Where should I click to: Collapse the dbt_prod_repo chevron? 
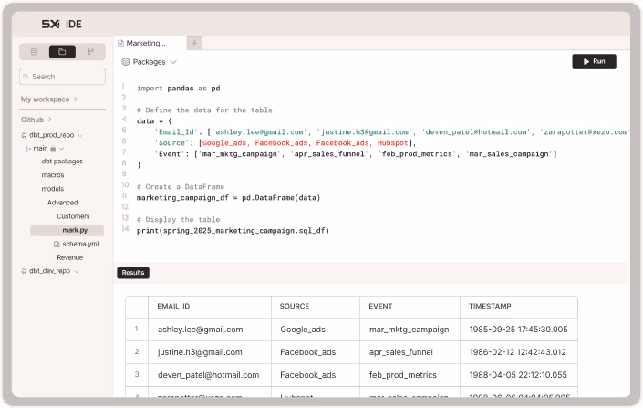80,135
